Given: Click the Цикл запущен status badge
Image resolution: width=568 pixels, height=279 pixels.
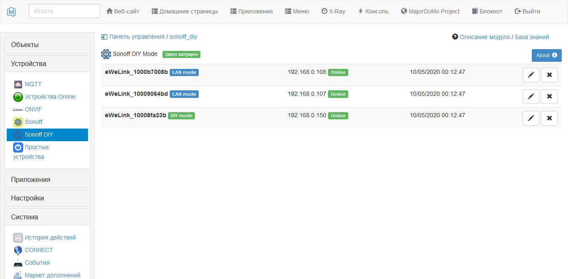Looking at the screenshot, I should point(181,54).
